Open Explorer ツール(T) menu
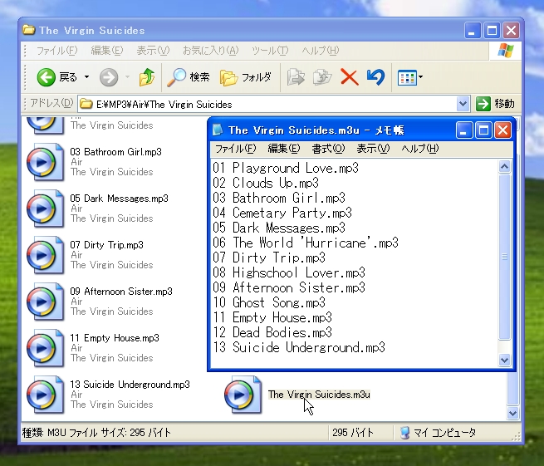Screen dimensions: 544x466 tap(270, 51)
